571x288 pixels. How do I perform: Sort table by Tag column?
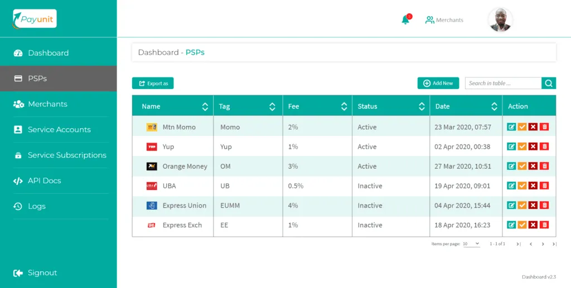tap(272, 106)
